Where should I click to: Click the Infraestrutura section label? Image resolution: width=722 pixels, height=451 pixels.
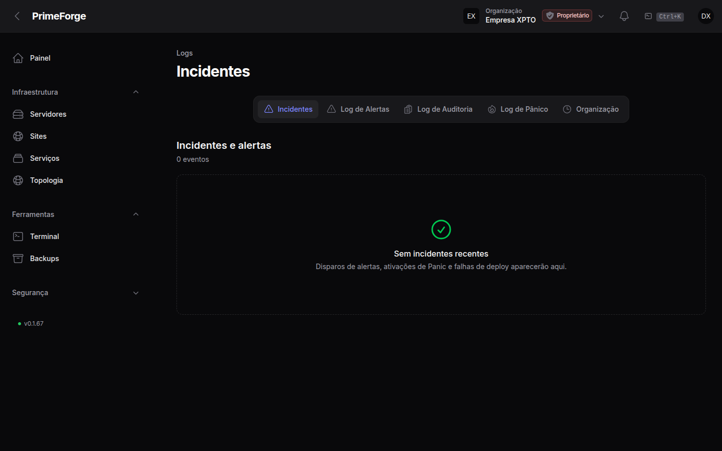pos(35,92)
